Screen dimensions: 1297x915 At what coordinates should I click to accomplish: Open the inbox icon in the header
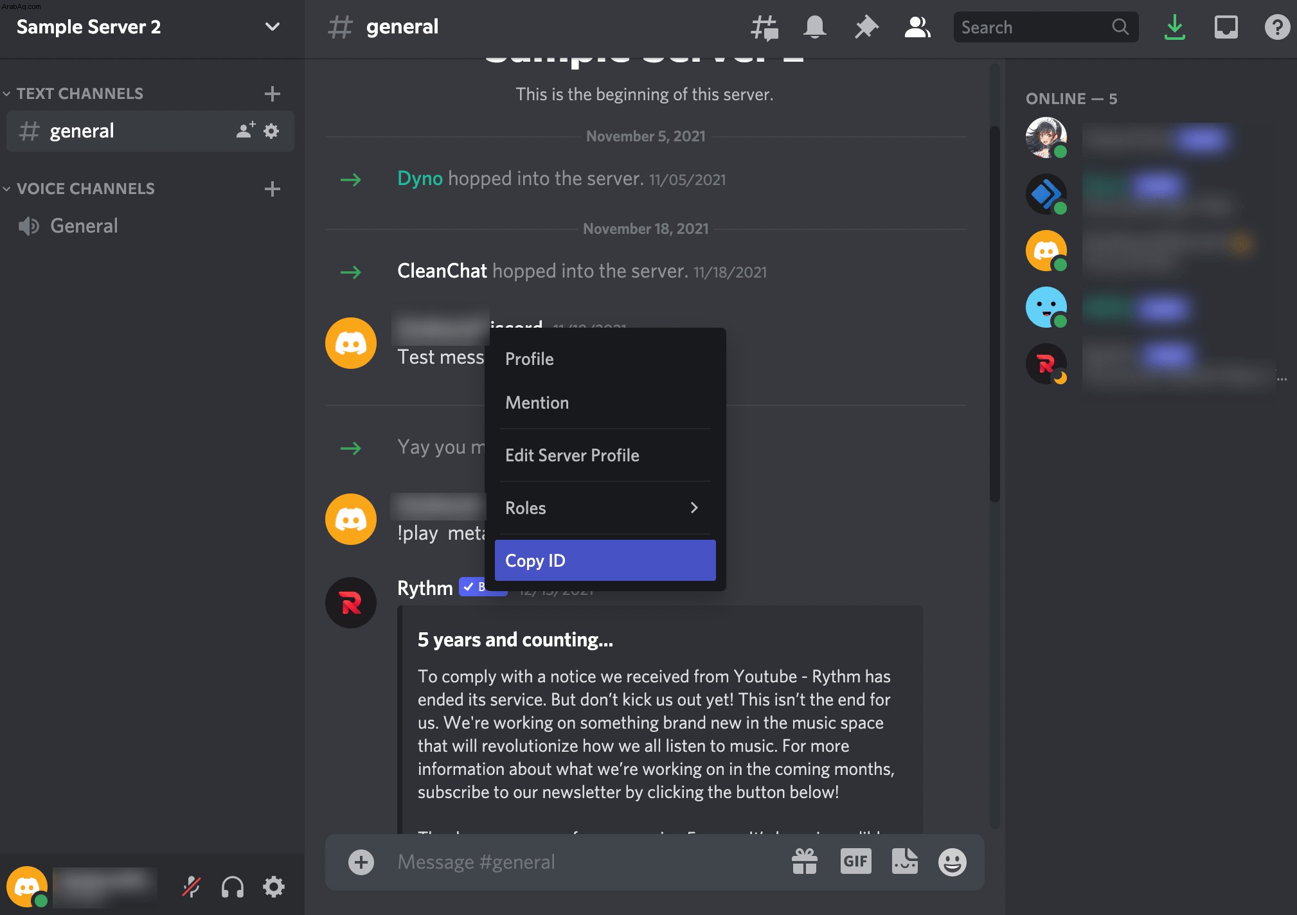1226,27
